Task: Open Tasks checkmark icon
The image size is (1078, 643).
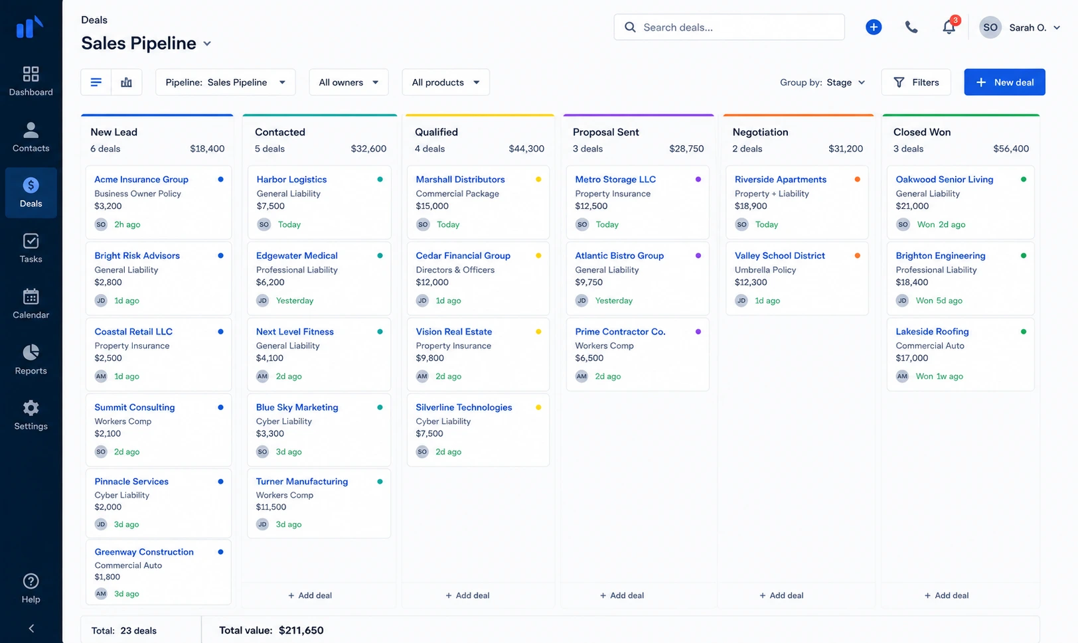Action: [x=31, y=241]
